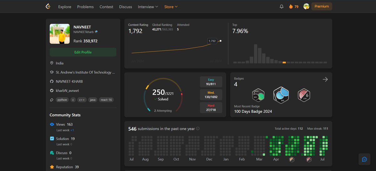Click the Discuss chat bubbles icon
The height and width of the screenshot is (171, 376).
point(52,153)
